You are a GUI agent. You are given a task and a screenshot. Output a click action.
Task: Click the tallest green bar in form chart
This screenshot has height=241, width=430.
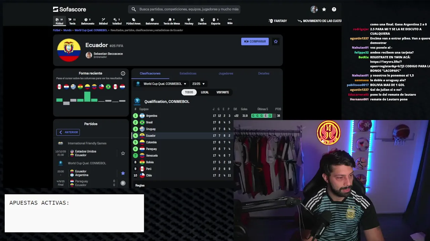(87, 96)
